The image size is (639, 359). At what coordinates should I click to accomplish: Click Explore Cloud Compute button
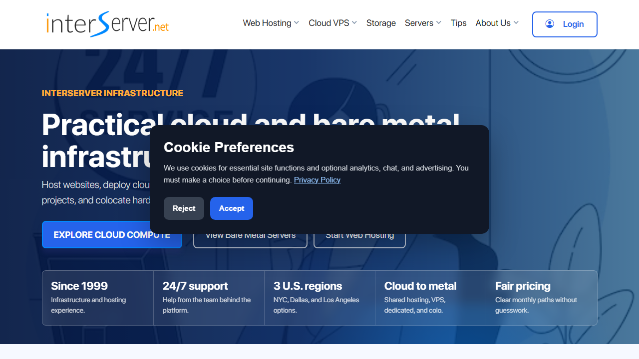(112, 235)
